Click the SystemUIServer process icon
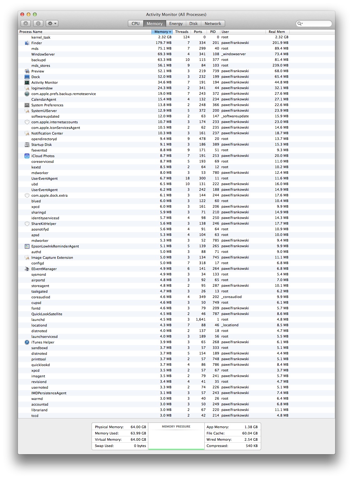The image size is (353, 479). 27,111
